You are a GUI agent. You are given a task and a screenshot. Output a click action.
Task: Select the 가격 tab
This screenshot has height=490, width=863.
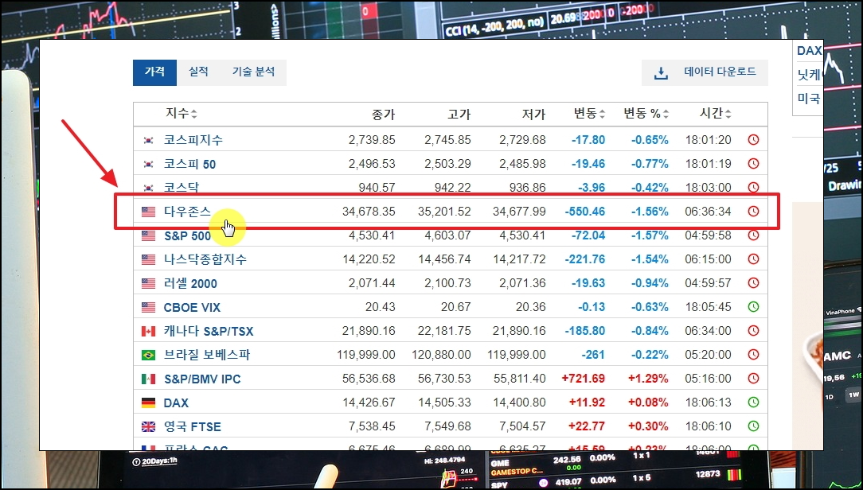point(154,72)
